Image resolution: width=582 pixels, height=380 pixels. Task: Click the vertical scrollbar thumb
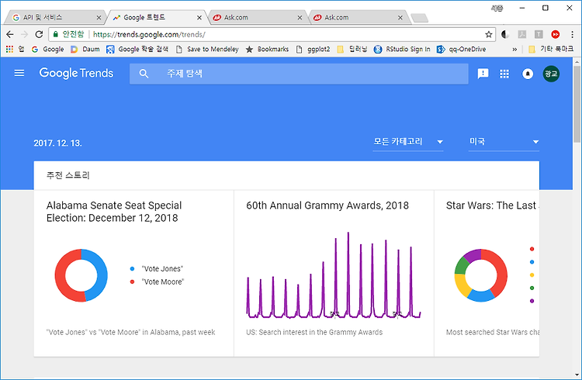(577, 104)
